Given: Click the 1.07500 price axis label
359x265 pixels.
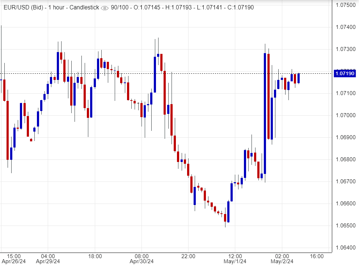Looking at the screenshot, I should [x=345, y=5].
